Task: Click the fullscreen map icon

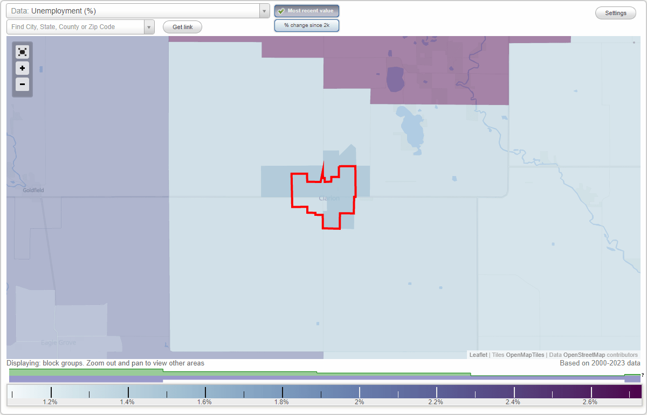Action: tap(22, 52)
